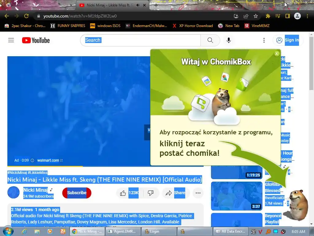Subscribe to Nicki Minaj
Image resolution: width=314 pixels, height=236 pixels.
[77, 193]
